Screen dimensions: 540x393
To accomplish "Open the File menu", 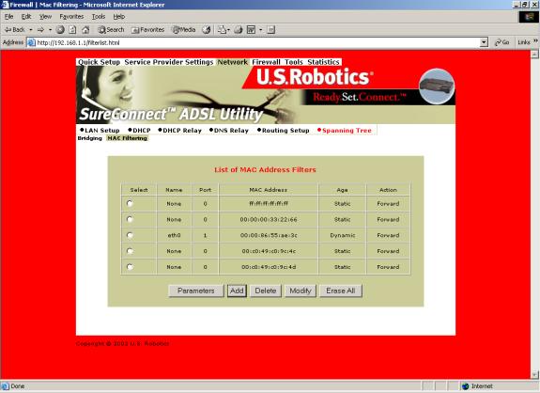I will tap(8, 17).
